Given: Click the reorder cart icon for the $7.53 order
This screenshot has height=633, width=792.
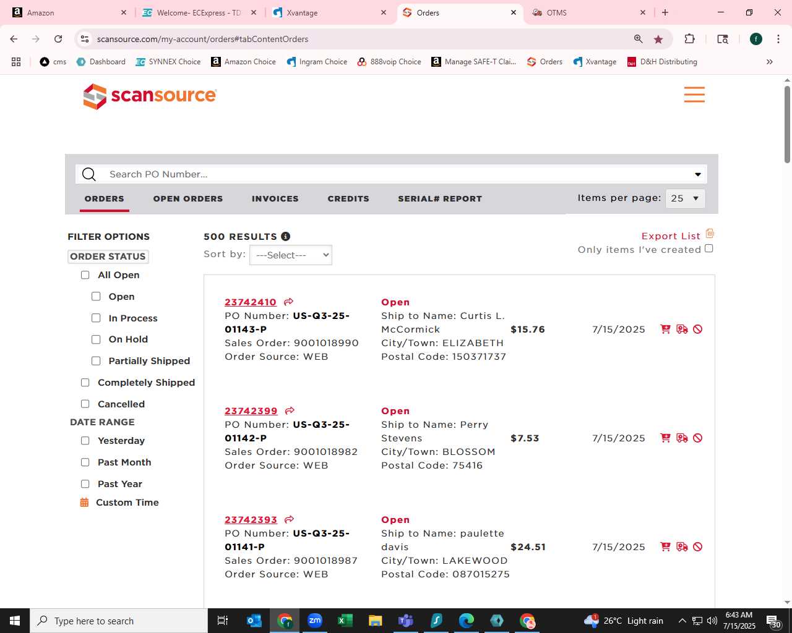Looking at the screenshot, I should point(665,438).
